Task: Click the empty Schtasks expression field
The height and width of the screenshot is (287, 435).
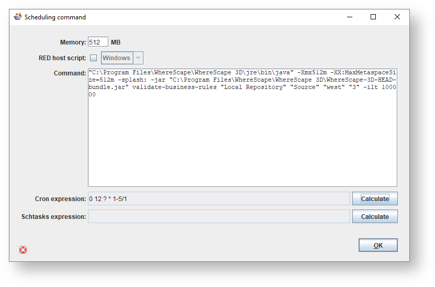Action: [x=219, y=216]
